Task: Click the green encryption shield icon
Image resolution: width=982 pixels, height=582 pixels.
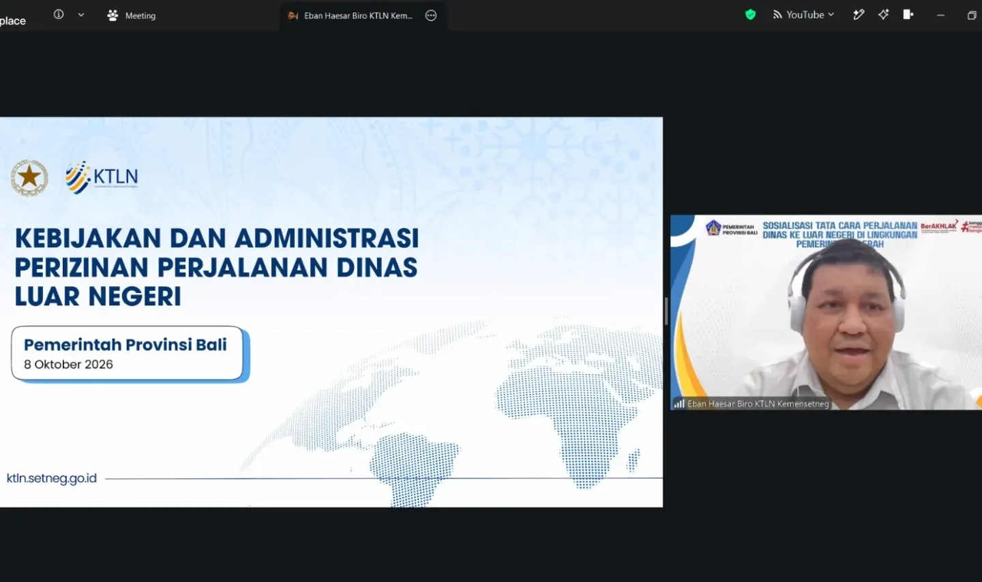Action: point(750,14)
